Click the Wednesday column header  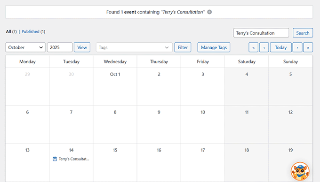tap(115, 61)
